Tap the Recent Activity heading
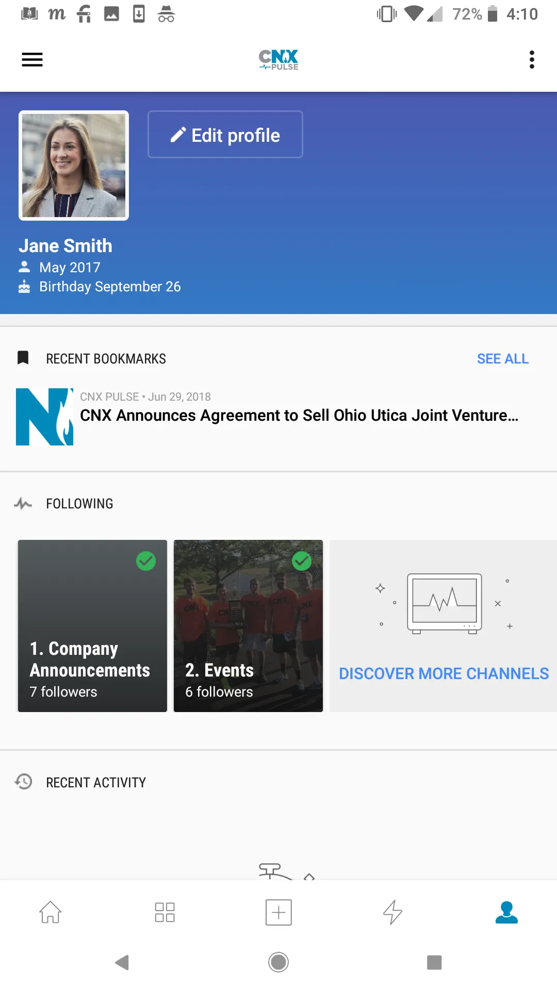 96,783
